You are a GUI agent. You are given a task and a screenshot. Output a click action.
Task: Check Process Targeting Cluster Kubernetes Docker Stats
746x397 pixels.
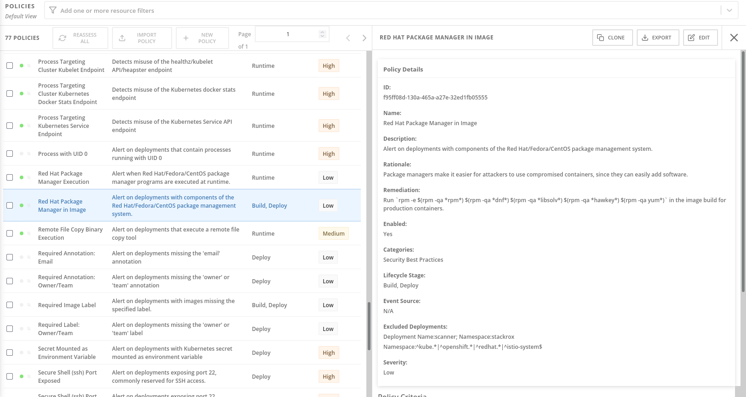tap(10, 94)
